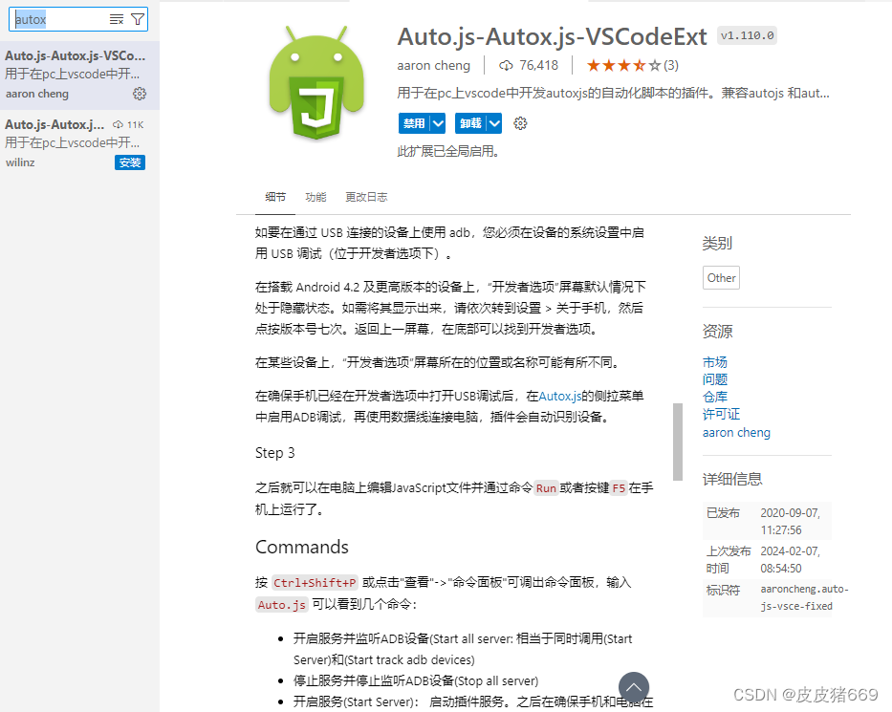
Task: Click the Auto.js-Autox.js-VSCodeExt title
Action: coord(552,36)
